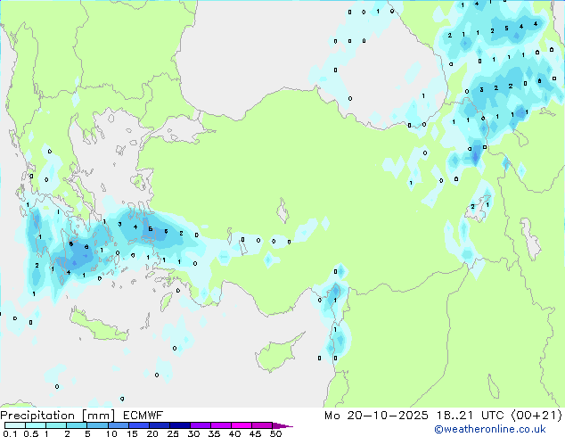Click the 30–35 mm legend swatch
565x437 pixels.
click(201, 425)
